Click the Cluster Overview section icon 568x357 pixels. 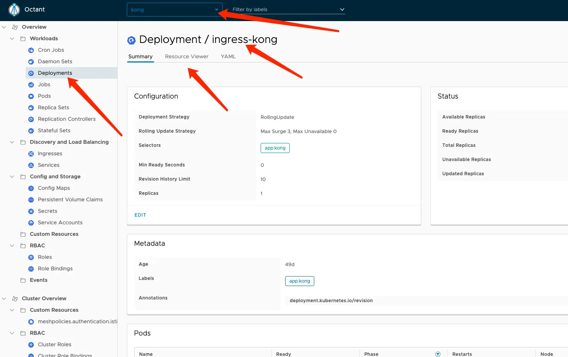click(x=15, y=299)
